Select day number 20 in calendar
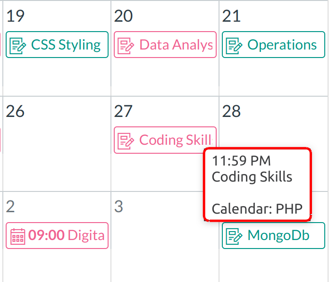329x282 pixels. click(124, 17)
